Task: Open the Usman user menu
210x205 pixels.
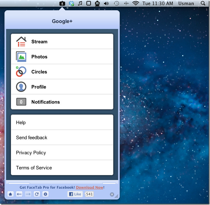Action: [186, 4]
